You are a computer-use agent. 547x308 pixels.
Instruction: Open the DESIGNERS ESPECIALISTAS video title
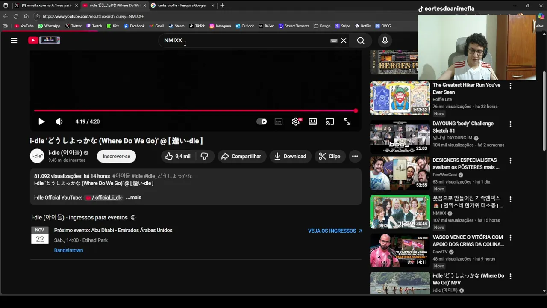pyautogui.click(x=466, y=163)
